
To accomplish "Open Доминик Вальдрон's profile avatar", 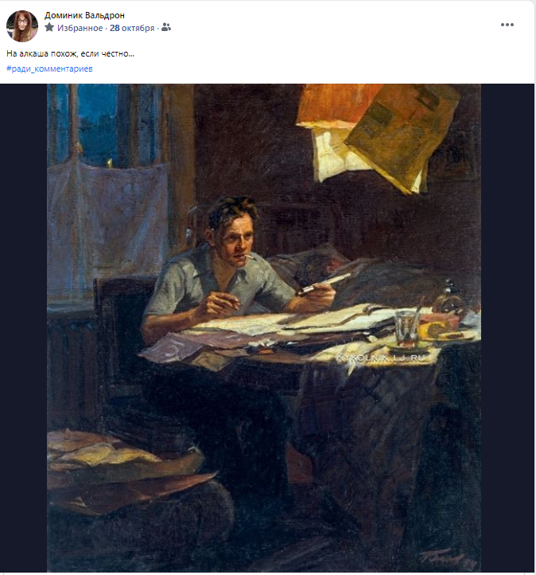I will (22, 25).
